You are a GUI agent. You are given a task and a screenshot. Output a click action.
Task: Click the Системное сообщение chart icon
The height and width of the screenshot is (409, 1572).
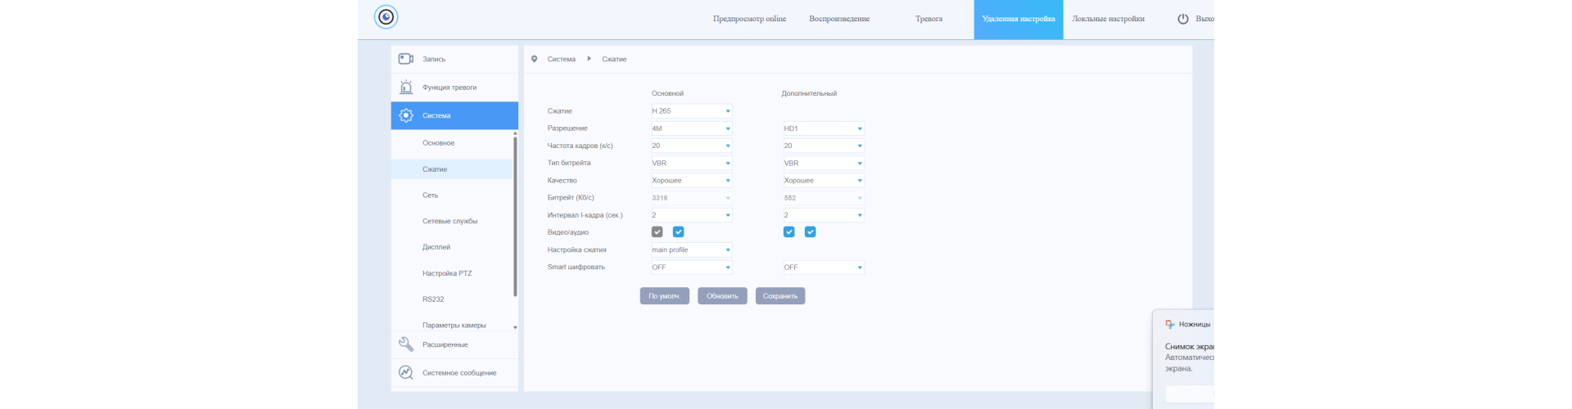coord(405,372)
